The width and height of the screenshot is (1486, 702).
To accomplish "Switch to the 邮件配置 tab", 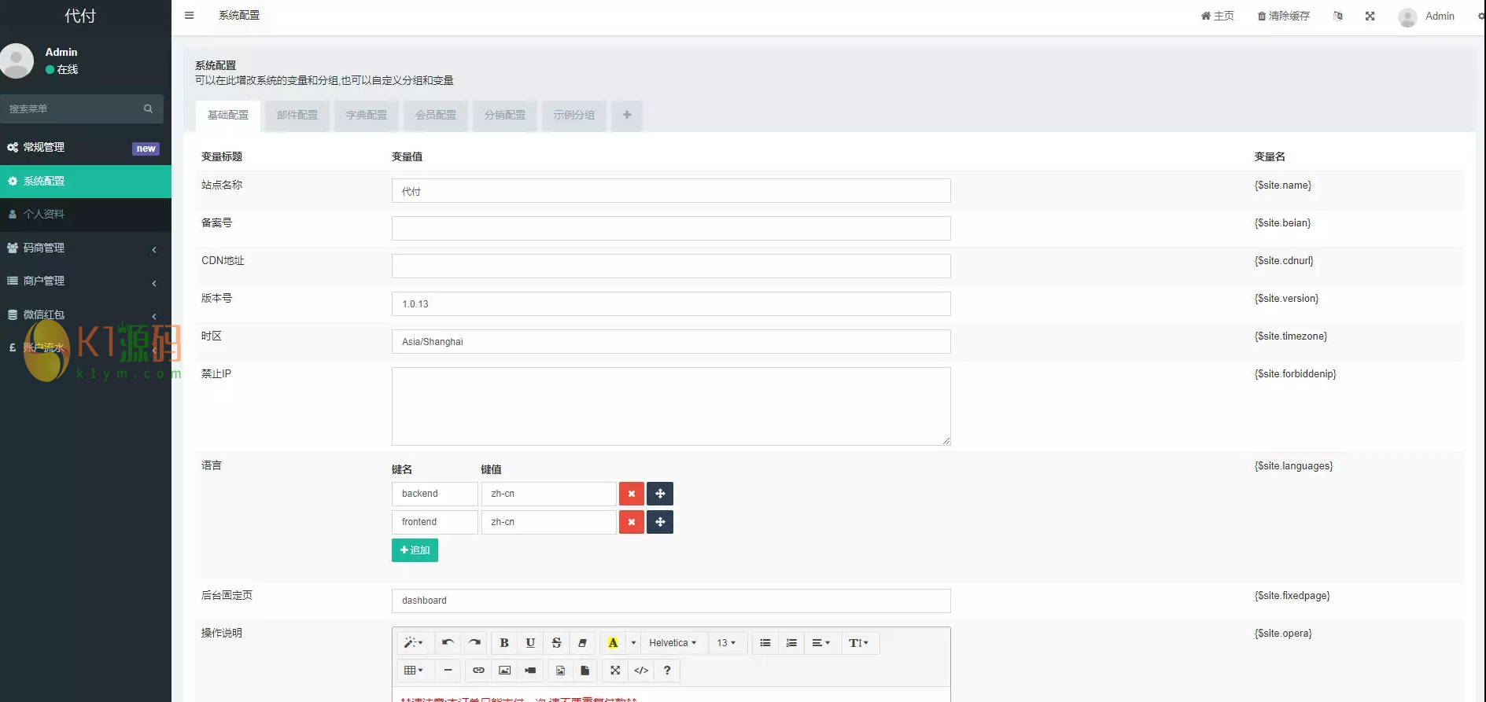I will point(297,115).
